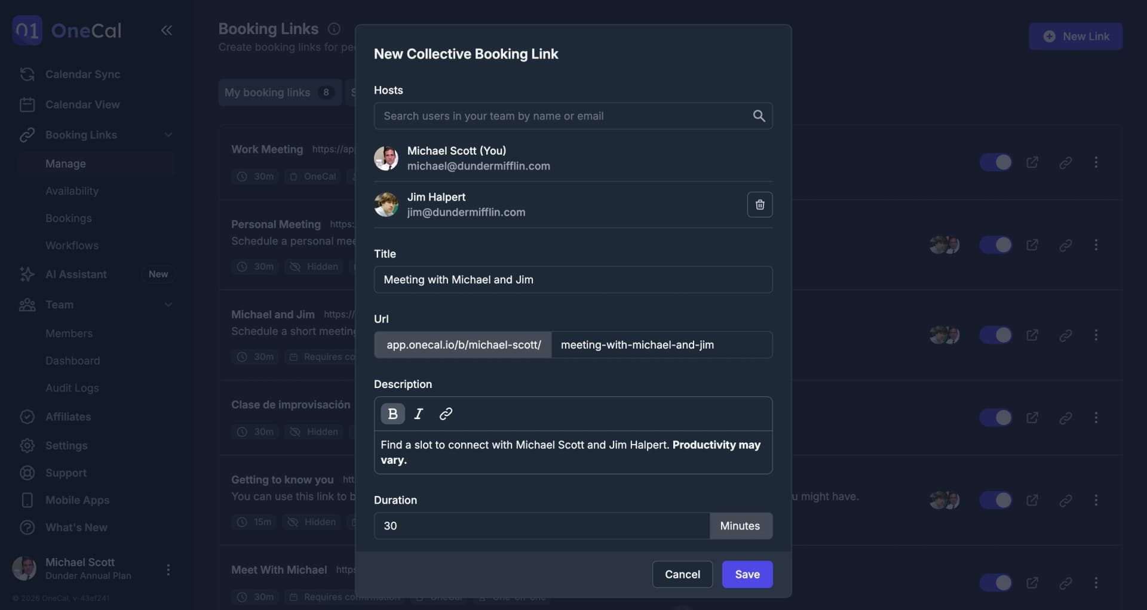The height and width of the screenshot is (610, 1147).
Task: Click Jim Halpert host avatar
Action: point(386,204)
